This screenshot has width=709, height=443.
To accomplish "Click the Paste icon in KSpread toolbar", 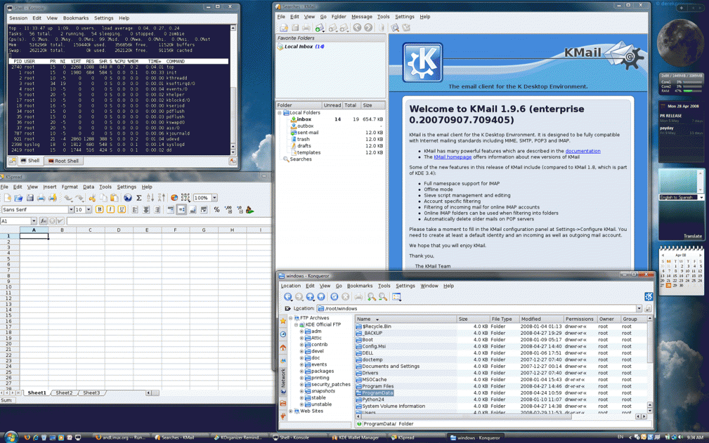I will click(115, 198).
